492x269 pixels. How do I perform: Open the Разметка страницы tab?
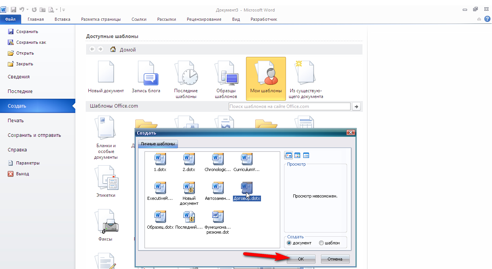101,19
